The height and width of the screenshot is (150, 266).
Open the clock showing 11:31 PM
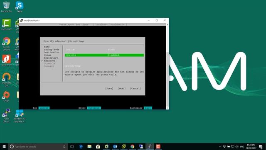[x=251, y=146]
